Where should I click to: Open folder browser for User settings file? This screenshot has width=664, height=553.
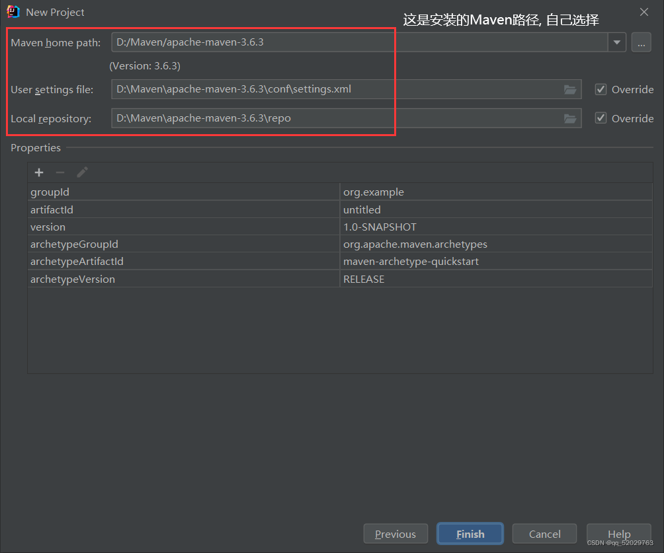pyautogui.click(x=570, y=90)
